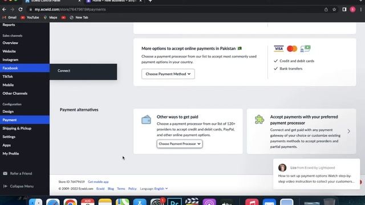The width and height of the screenshot is (365, 205).
Task: Click the 'Payment alternatives' heading
Action: click(x=79, y=110)
